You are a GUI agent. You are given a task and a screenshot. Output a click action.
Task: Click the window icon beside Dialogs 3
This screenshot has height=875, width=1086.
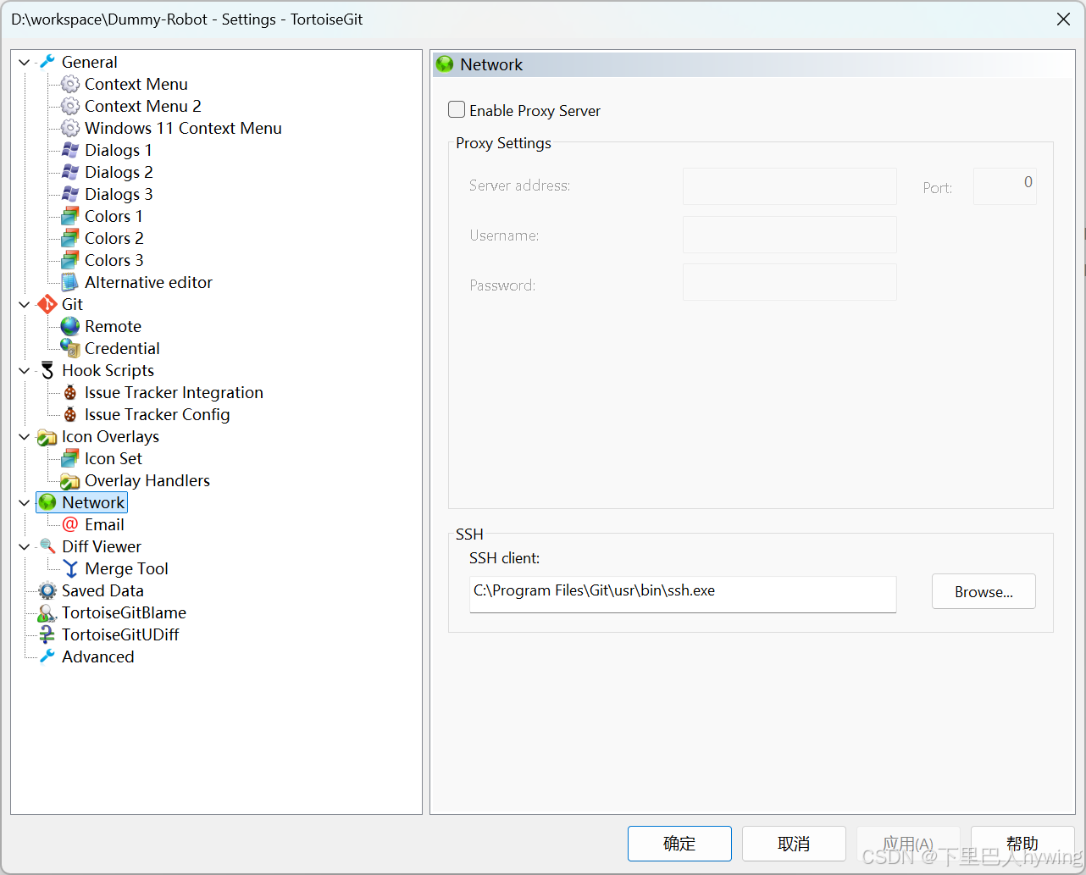(70, 194)
